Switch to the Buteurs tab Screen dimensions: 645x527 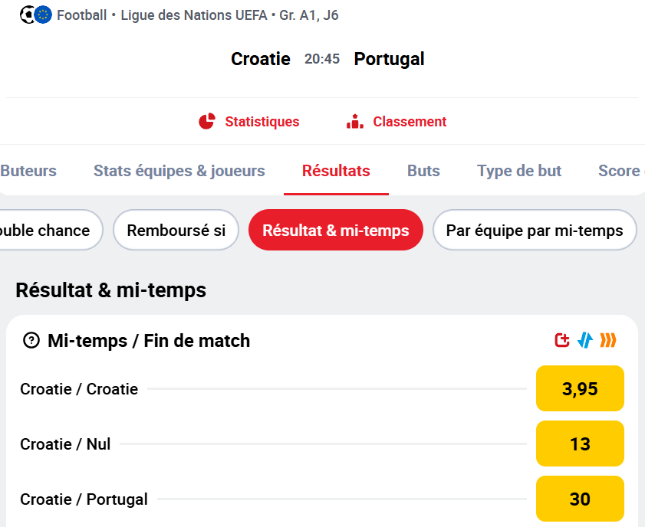click(28, 171)
